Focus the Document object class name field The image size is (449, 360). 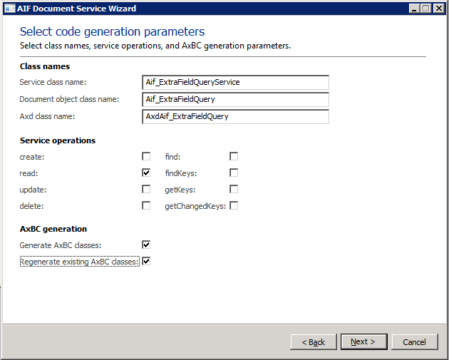point(235,100)
